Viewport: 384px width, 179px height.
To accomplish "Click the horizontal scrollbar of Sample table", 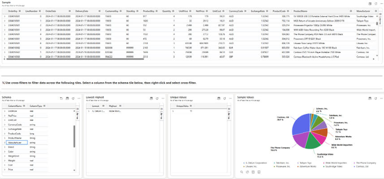I will point(75,59).
